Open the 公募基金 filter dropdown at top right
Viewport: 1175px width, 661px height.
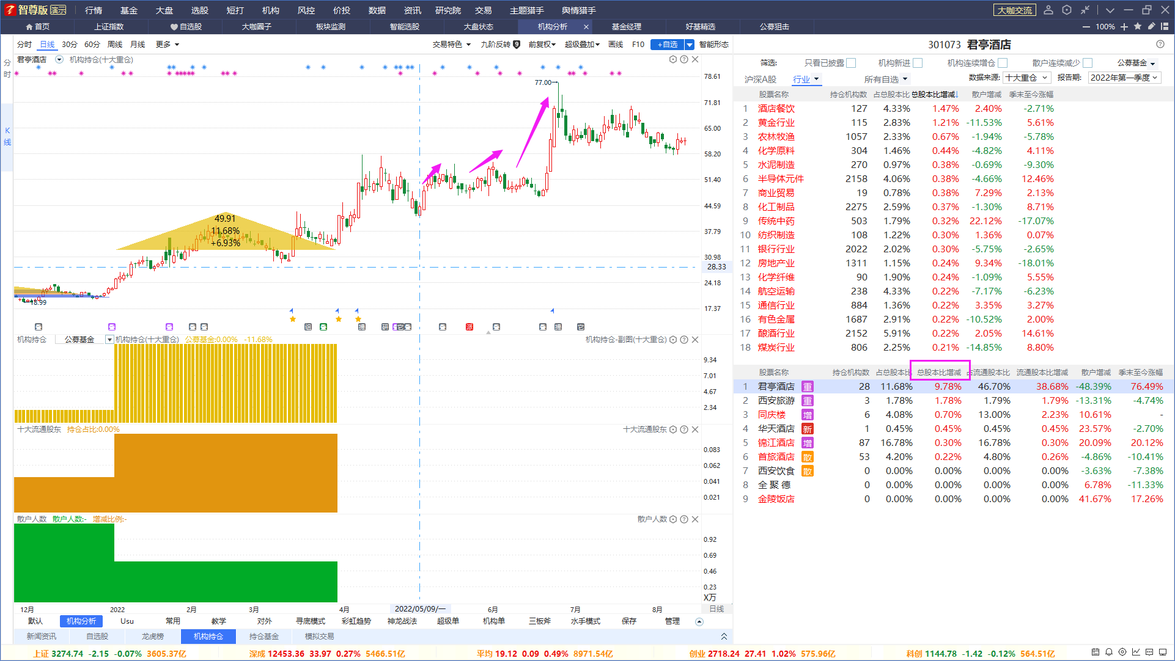point(1136,63)
